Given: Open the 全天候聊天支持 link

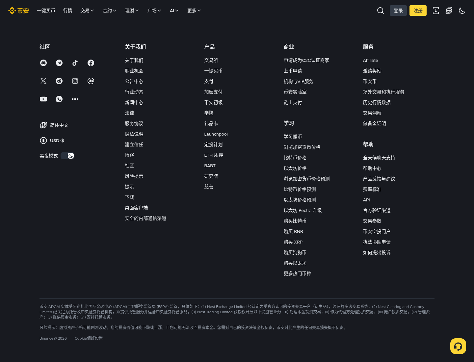Looking at the screenshot, I should click(379, 158).
